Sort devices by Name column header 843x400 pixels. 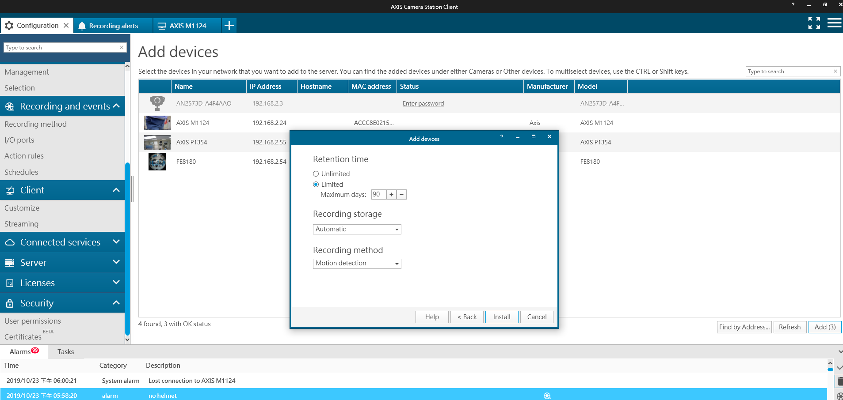[x=209, y=87]
